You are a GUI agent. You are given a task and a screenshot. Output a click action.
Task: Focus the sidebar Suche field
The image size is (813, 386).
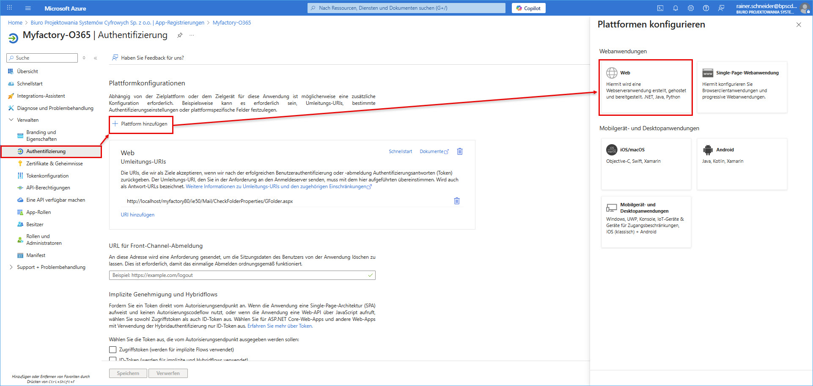[x=42, y=58]
